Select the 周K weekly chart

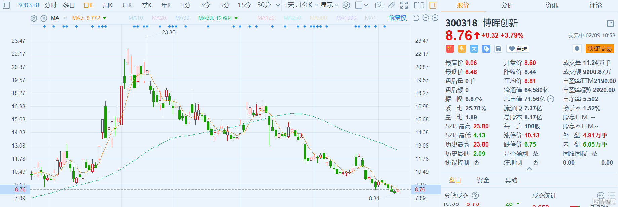coord(108,5)
